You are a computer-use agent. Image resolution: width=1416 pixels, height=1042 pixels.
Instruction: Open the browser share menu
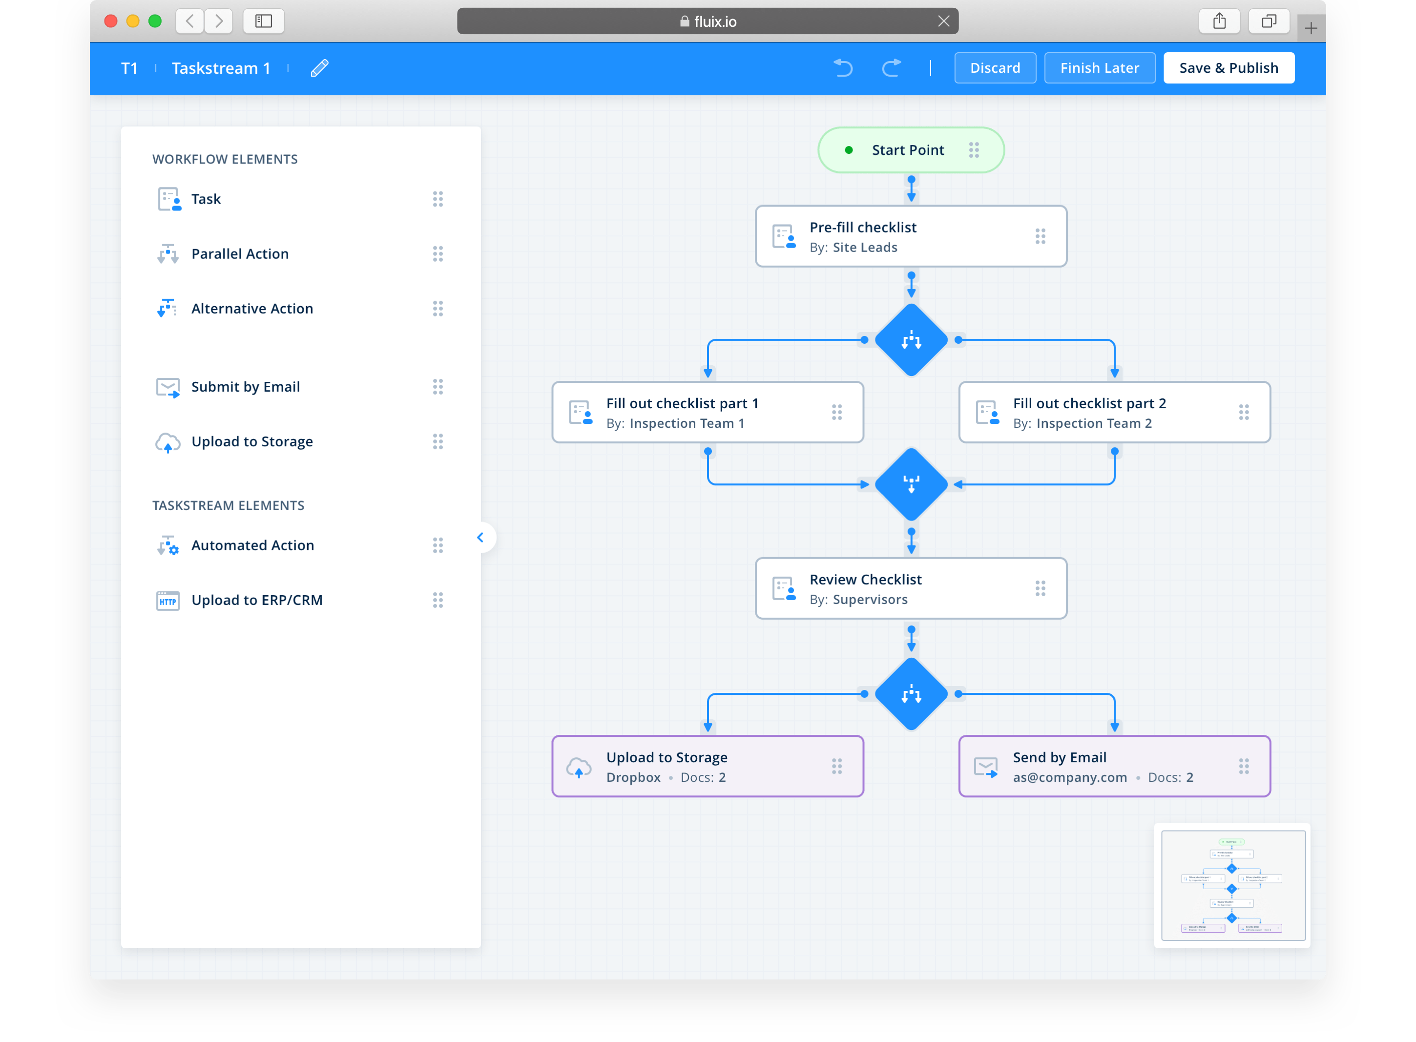tap(1219, 21)
